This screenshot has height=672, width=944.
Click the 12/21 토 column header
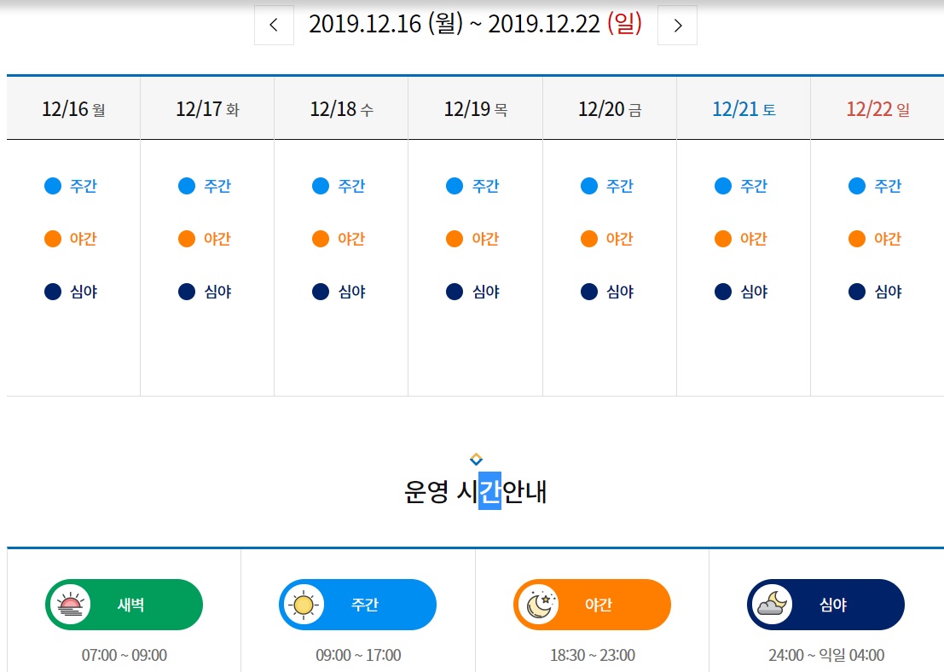coord(744,109)
